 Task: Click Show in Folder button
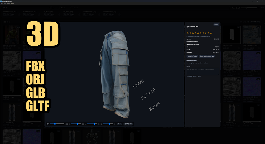[x=192, y=56]
